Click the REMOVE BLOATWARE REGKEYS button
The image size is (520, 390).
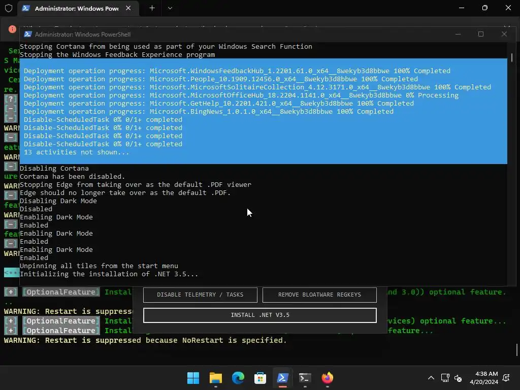click(319, 295)
